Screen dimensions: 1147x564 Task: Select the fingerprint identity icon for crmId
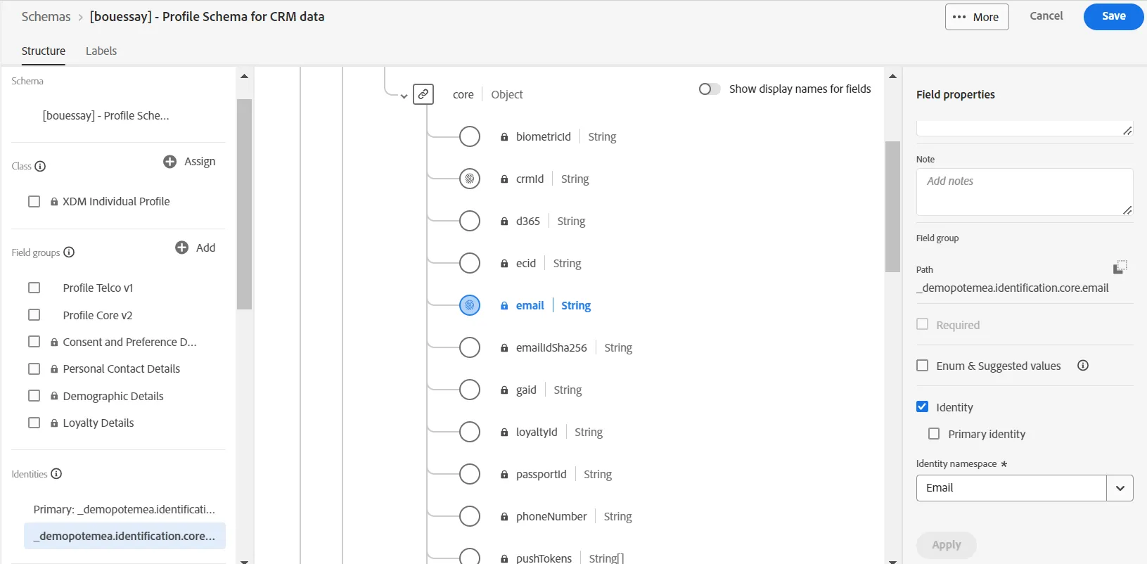470,179
